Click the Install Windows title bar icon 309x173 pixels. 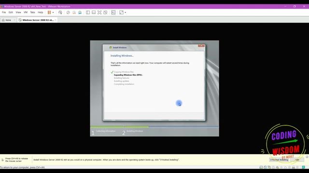[111, 48]
